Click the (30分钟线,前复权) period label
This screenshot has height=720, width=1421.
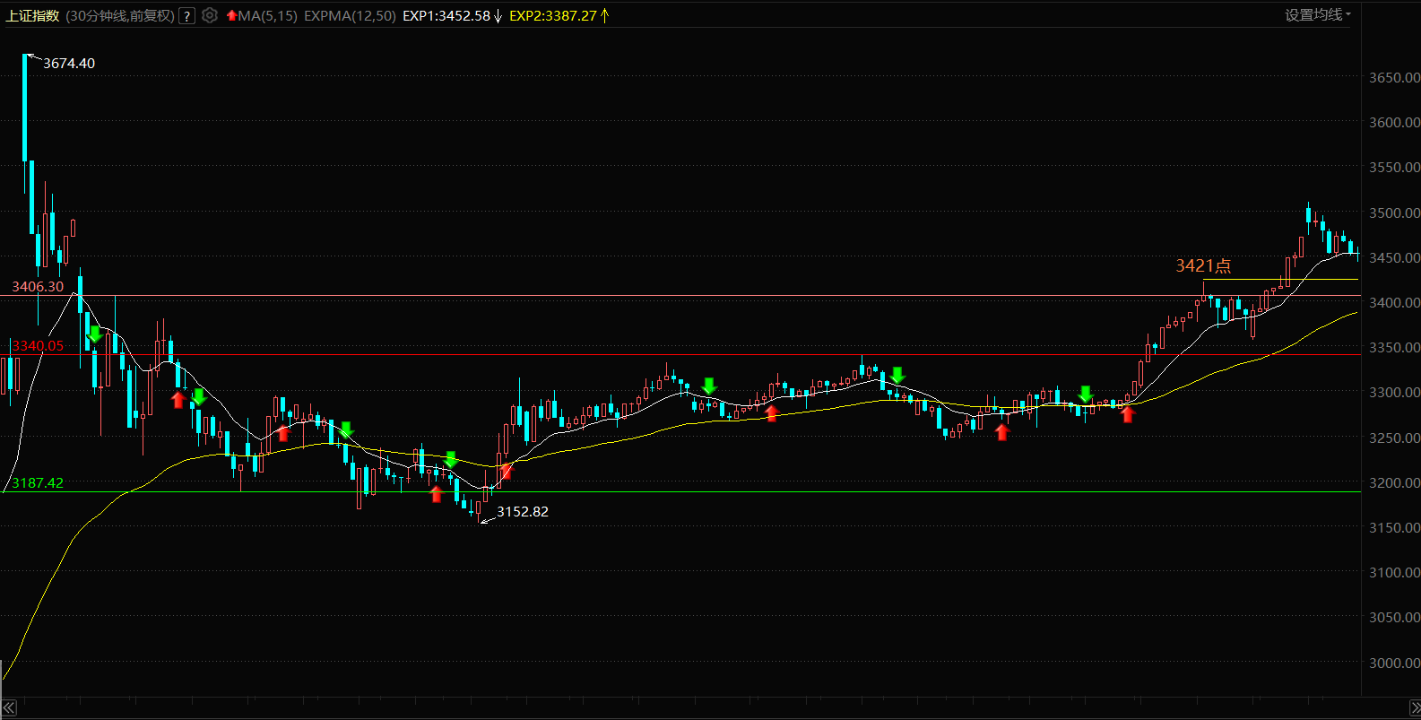pyautogui.click(x=120, y=15)
